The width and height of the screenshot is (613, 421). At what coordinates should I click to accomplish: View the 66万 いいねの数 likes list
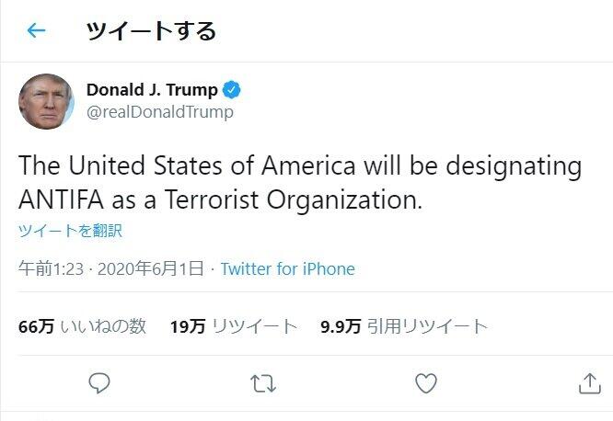[x=83, y=326]
